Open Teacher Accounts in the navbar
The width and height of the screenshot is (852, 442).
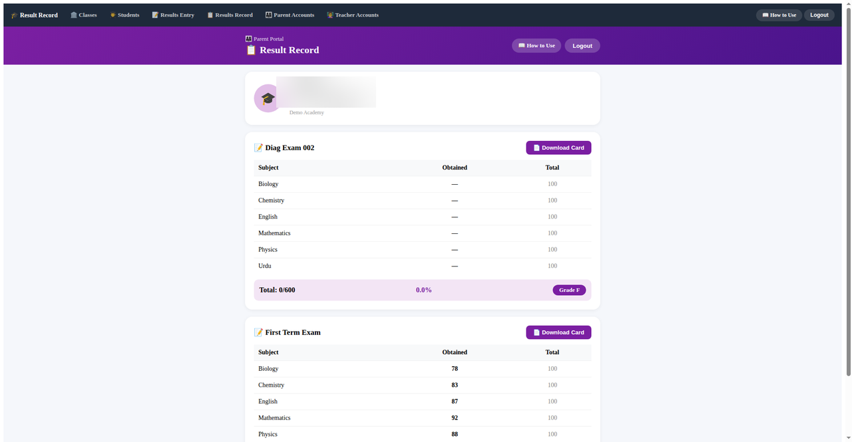coord(353,15)
